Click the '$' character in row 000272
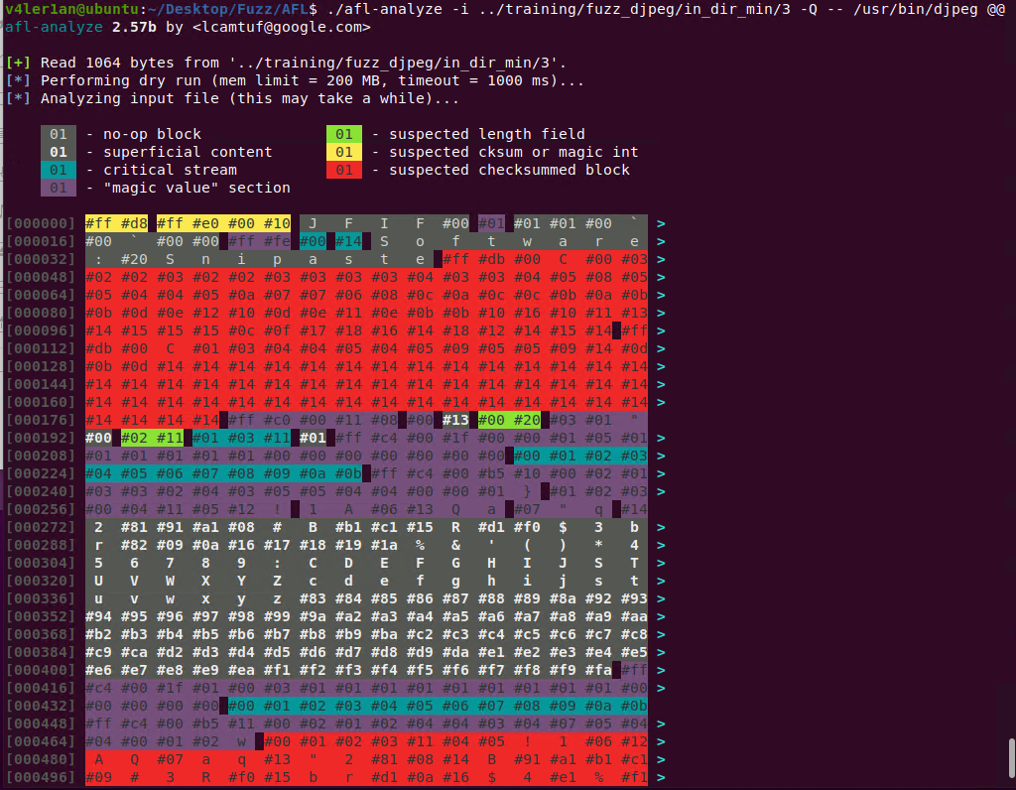Viewport: 1016px width, 790px height. tap(564, 527)
